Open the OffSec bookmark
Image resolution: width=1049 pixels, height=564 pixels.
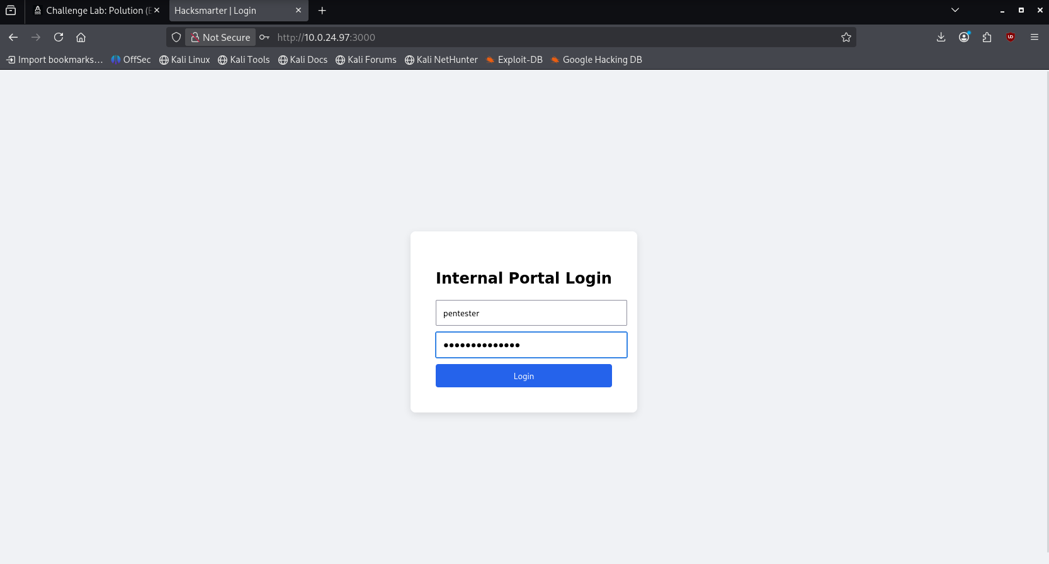click(x=131, y=60)
